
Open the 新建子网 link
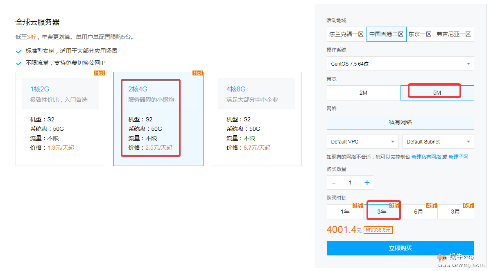point(458,157)
